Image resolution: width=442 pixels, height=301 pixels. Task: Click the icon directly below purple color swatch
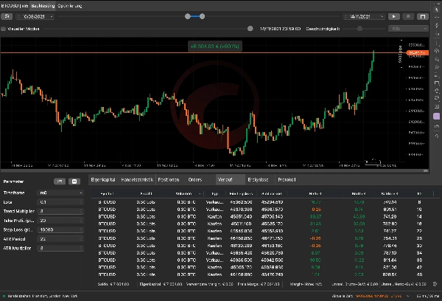(x=437, y=126)
